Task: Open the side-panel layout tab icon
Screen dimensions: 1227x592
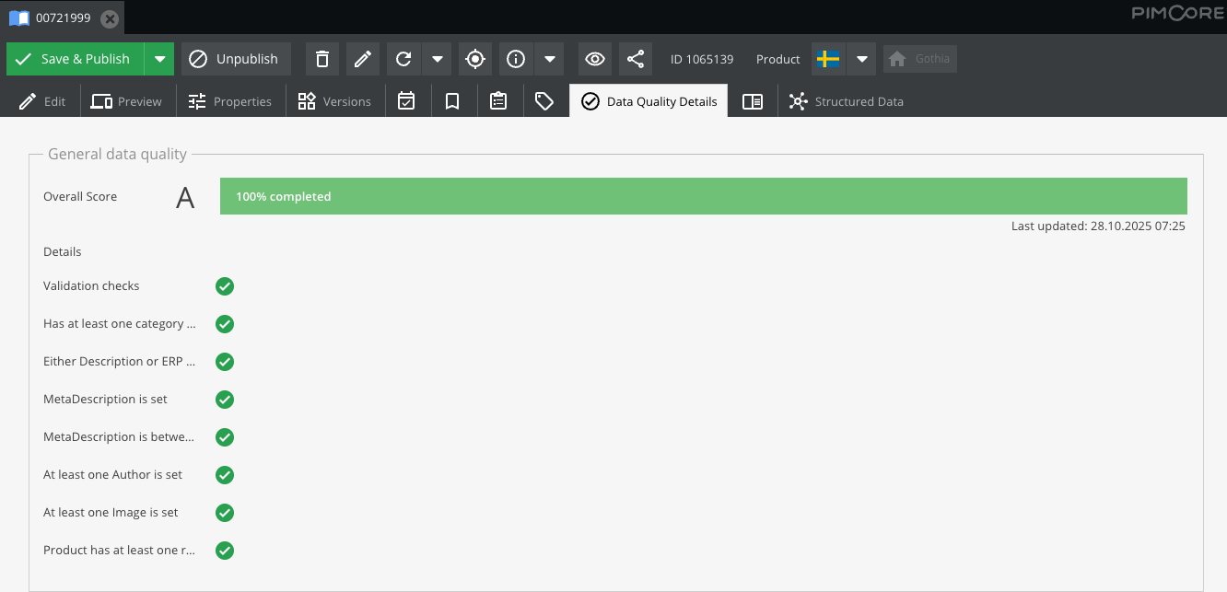Action: 753,101
